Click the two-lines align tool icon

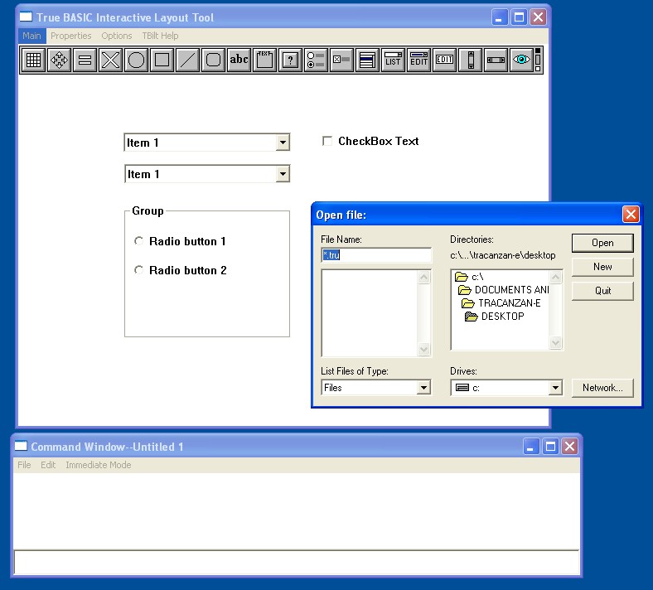tap(85, 60)
